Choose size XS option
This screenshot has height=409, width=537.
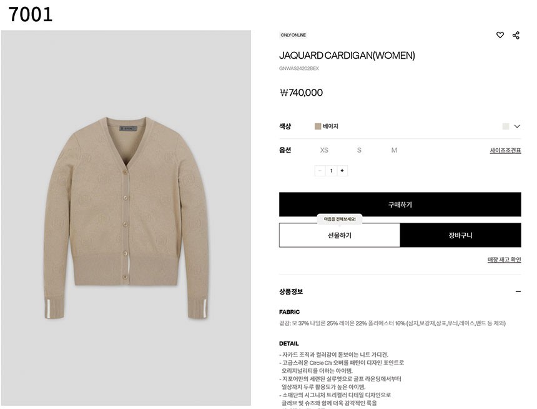tap(324, 150)
